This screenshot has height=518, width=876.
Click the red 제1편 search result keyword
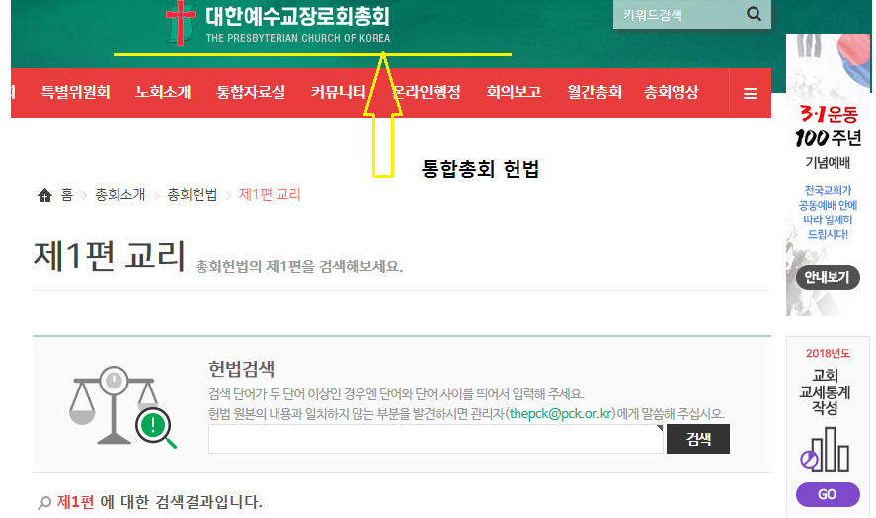[75, 502]
